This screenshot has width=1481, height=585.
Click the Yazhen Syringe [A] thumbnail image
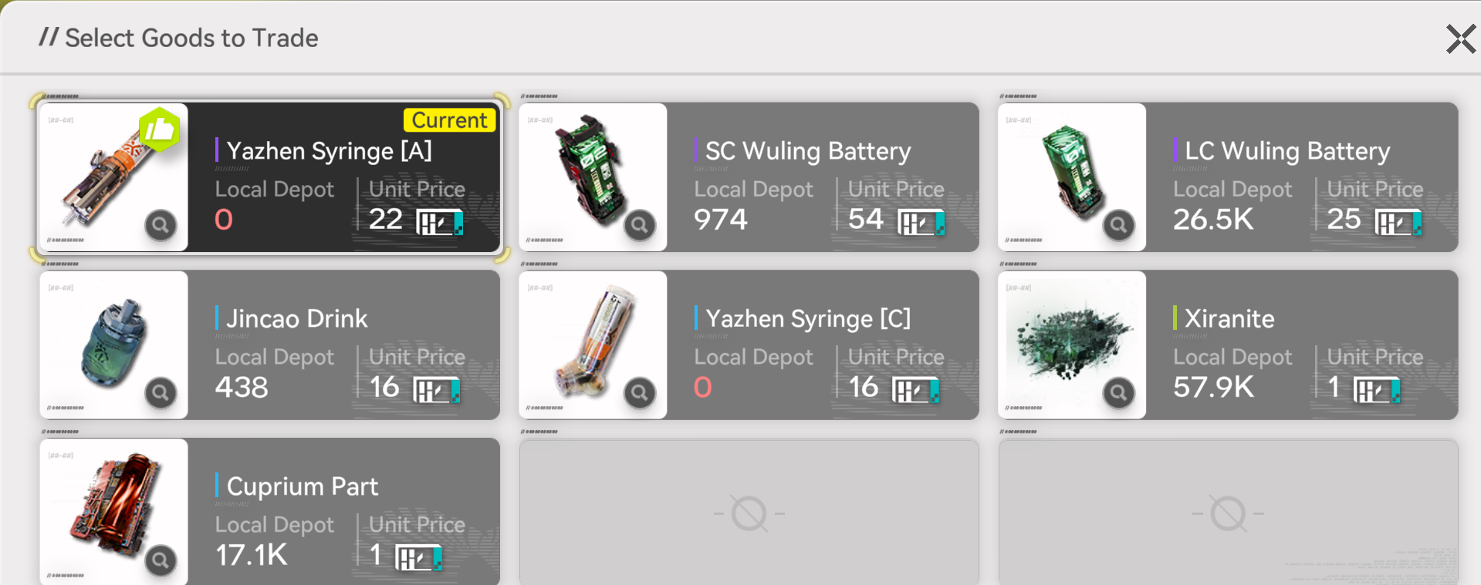coord(114,177)
